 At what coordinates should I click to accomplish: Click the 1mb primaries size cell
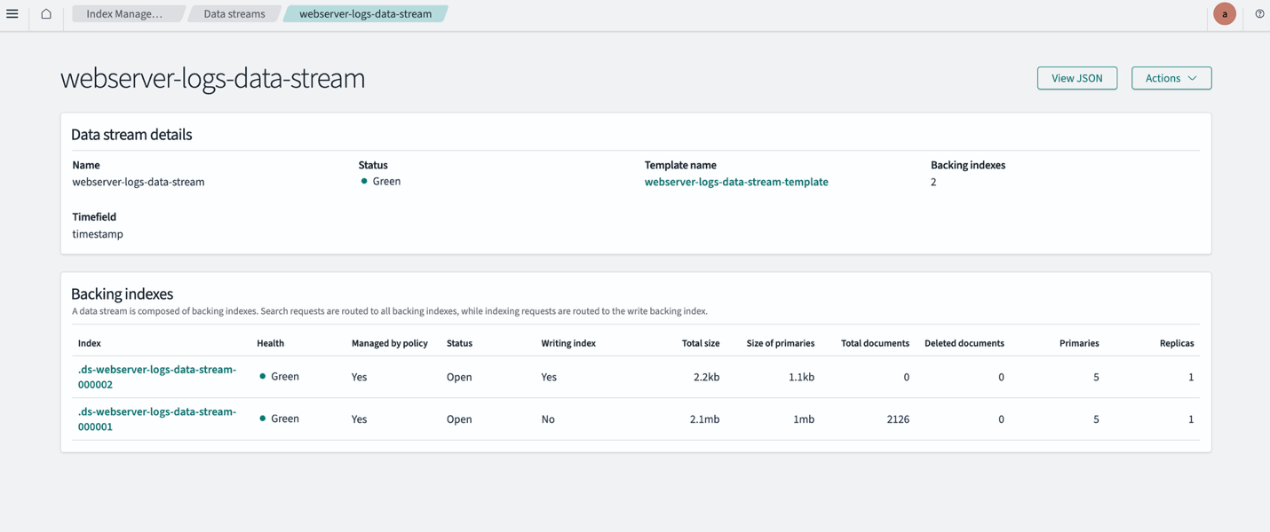tap(804, 419)
